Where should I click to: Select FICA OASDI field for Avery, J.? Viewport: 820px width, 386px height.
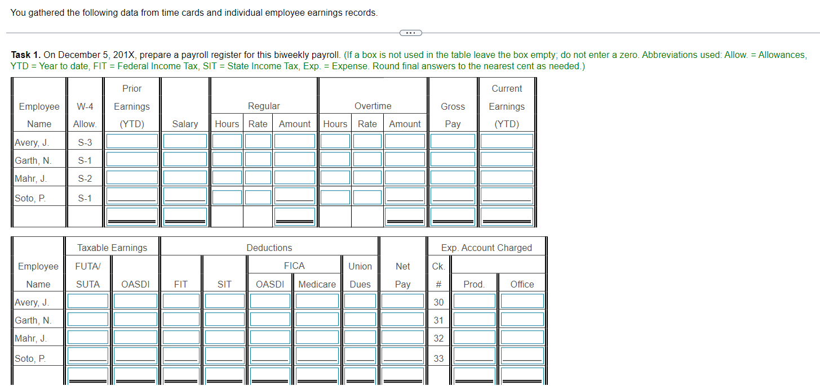[x=269, y=300]
